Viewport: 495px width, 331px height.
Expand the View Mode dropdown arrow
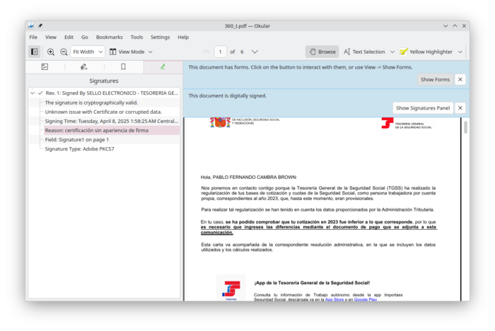coord(150,52)
